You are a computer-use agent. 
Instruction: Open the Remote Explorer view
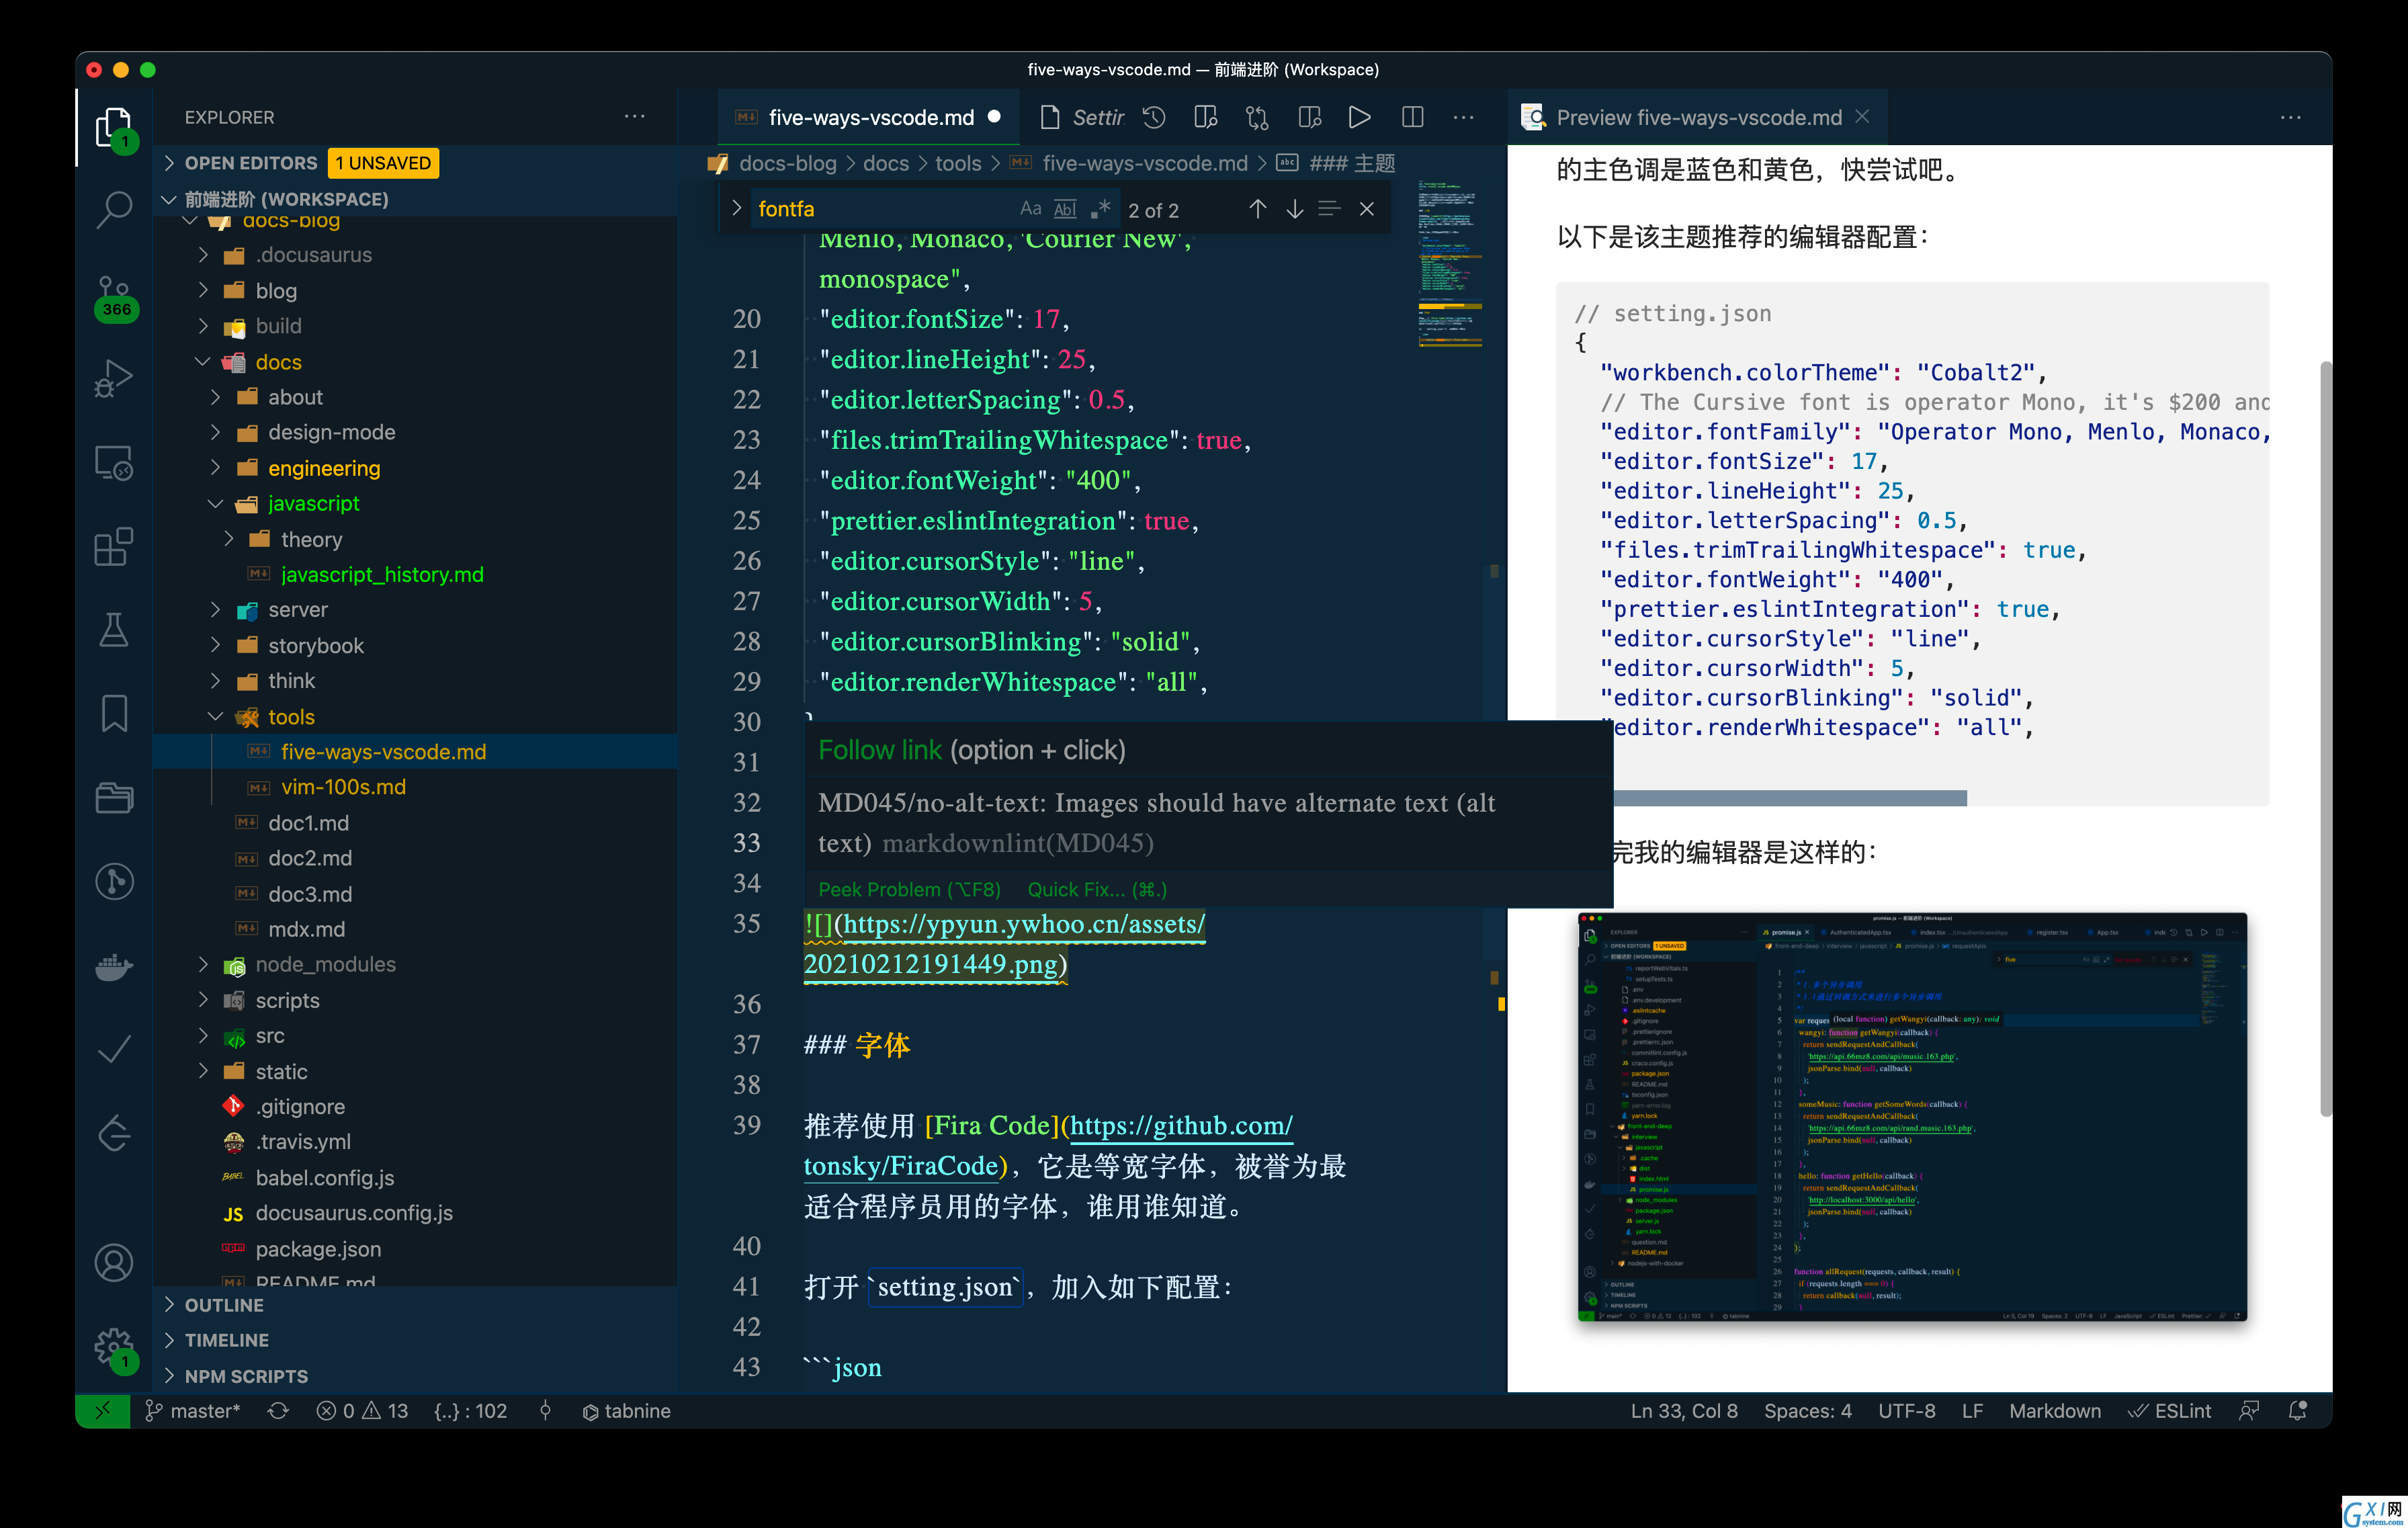tap(113, 463)
